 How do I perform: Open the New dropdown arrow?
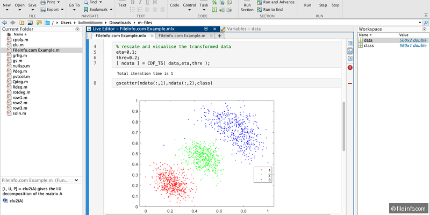point(7,10)
